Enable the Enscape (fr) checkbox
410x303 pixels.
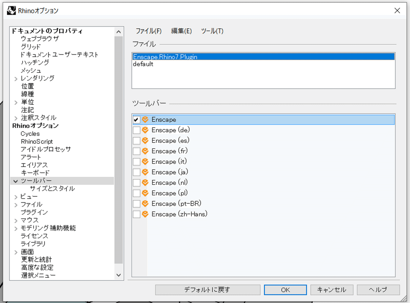point(137,151)
